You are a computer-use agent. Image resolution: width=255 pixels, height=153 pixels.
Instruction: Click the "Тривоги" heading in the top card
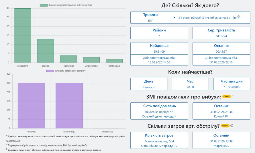150,15
